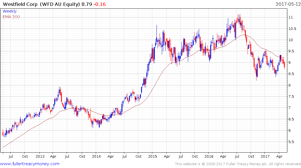The width and height of the screenshot is (301, 168).
Task: Click the 2017-05-12 date label
Action: pos(288,4)
